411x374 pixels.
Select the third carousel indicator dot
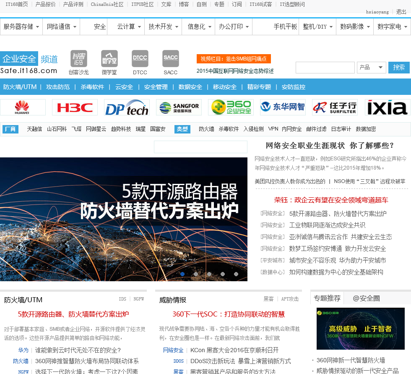(x=209, y=274)
